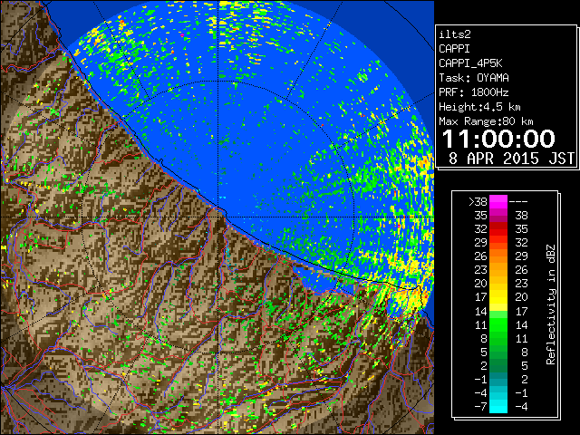Pick the purple 35 to 38 dBZ band
Screen dimensions: 580x435
pos(498,216)
